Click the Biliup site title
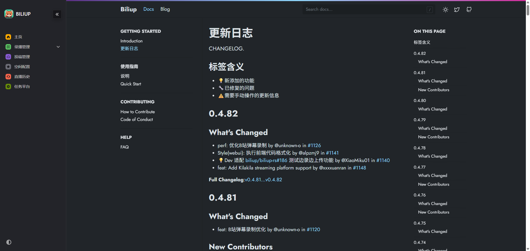Viewport: 530px width, 251px height. pyautogui.click(x=129, y=9)
